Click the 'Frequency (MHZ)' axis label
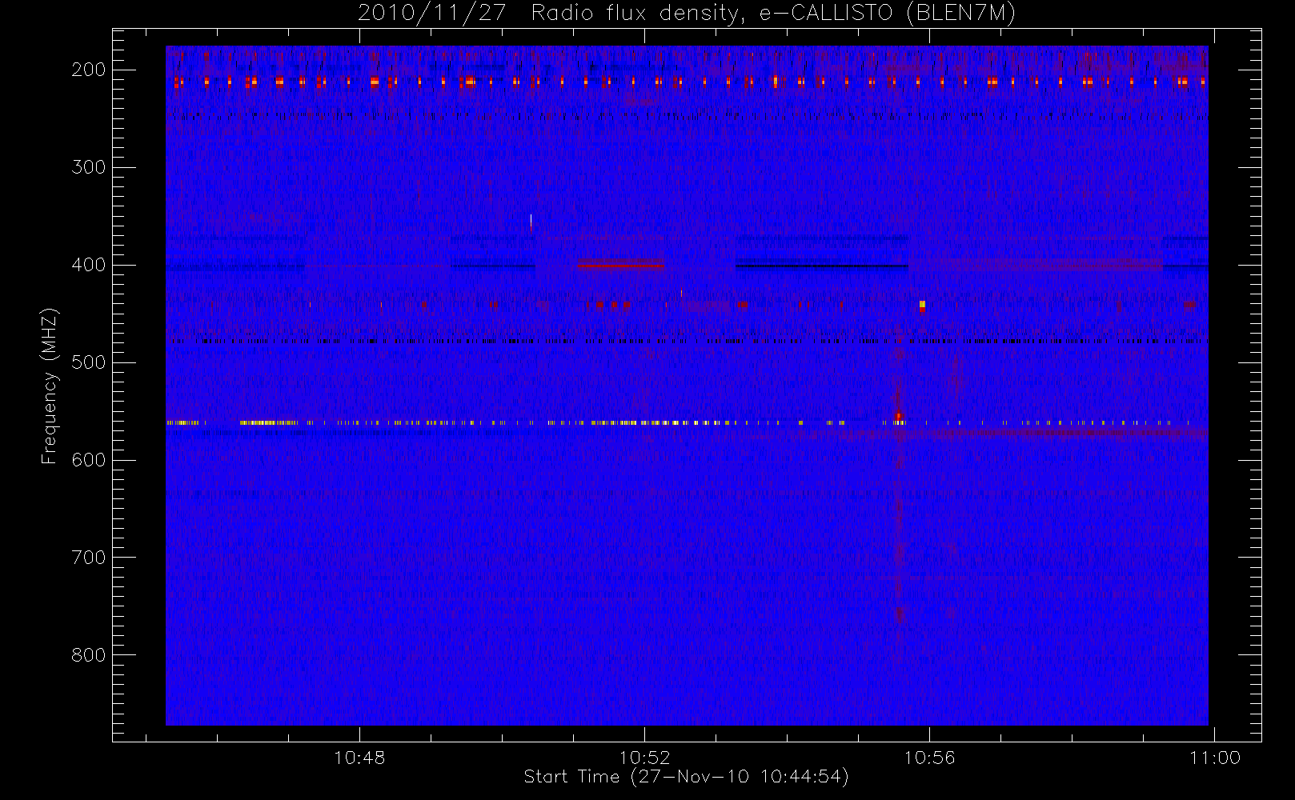Screen dimensions: 1295x800 point(50,386)
